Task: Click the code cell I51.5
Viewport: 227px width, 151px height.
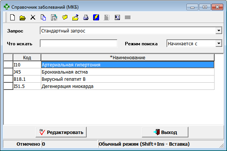Action: tap(27, 86)
